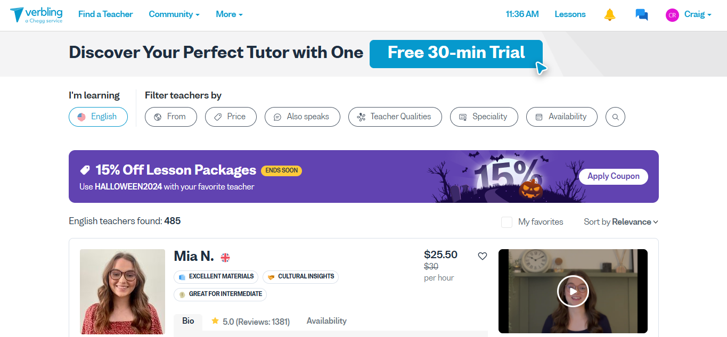Switch to Mia's Availability tab

pyautogui.click(x=326, y=320)
